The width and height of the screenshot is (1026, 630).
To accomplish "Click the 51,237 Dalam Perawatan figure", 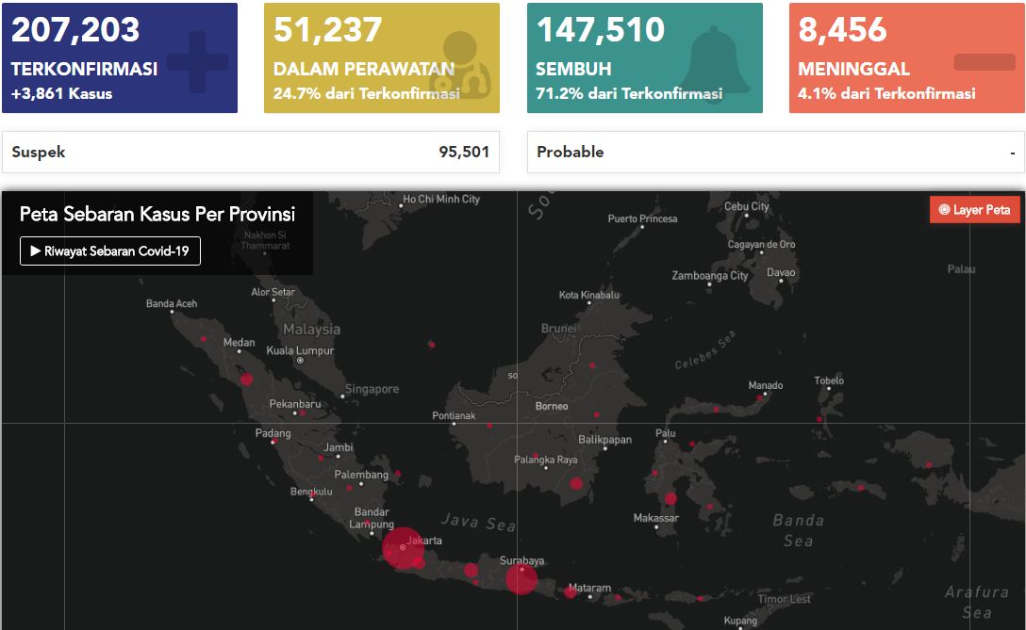I will tap(327, 30).
